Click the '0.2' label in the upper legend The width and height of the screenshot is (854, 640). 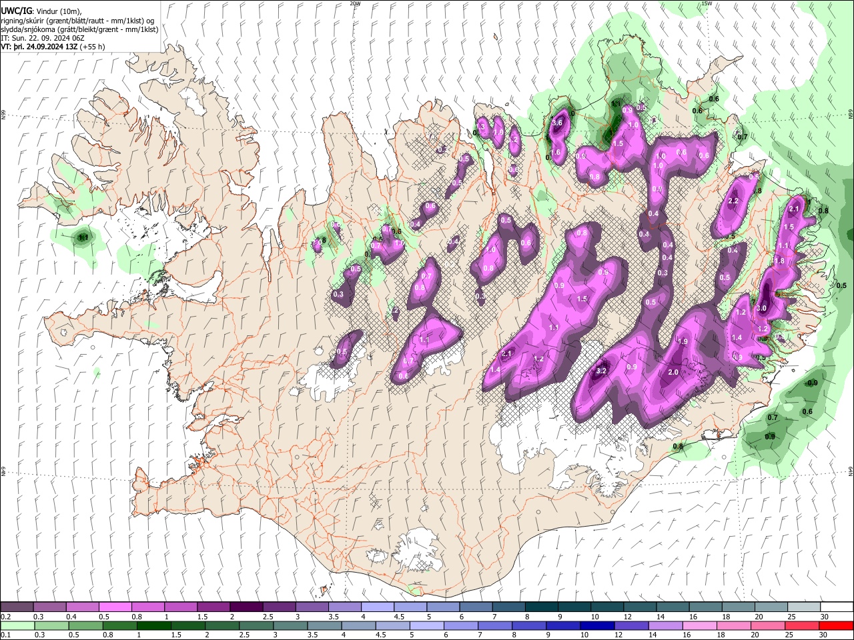[6, 617]
